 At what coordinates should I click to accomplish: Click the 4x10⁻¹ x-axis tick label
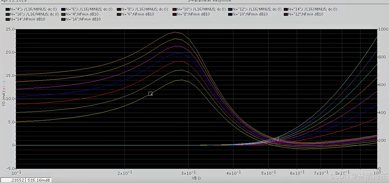(x=233, y=173)
